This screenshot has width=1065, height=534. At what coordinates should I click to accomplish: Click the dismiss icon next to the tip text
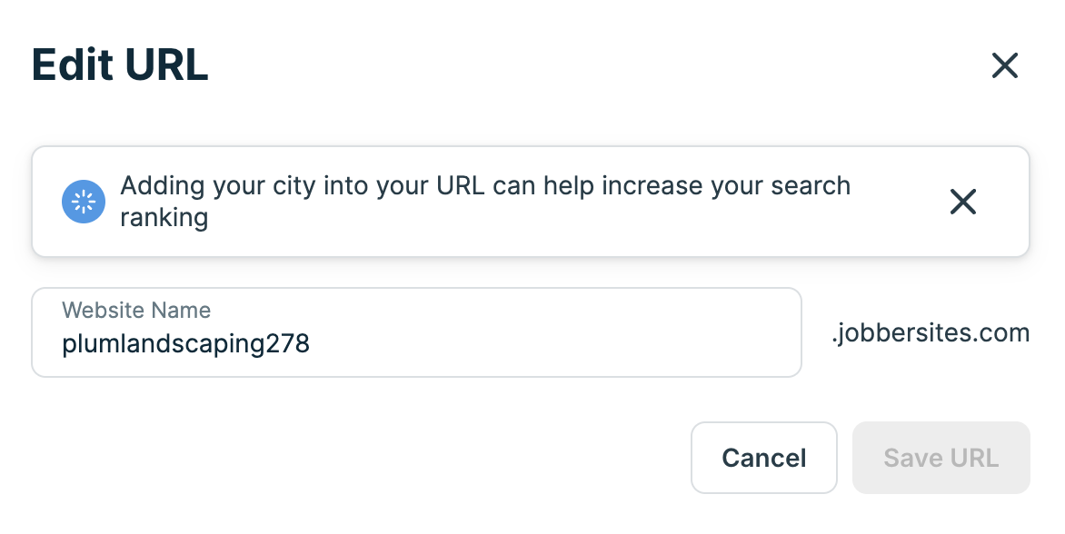[963, 202]
